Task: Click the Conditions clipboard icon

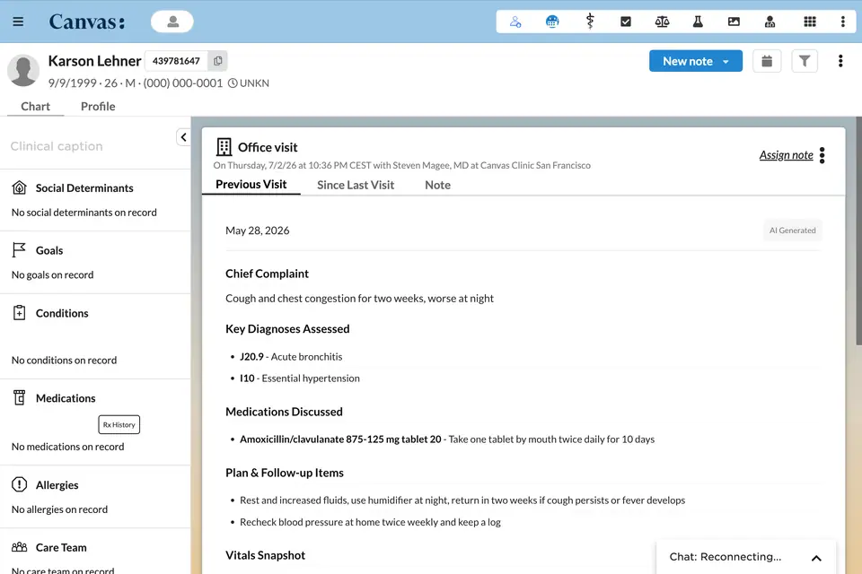Action: coord(19,312)
